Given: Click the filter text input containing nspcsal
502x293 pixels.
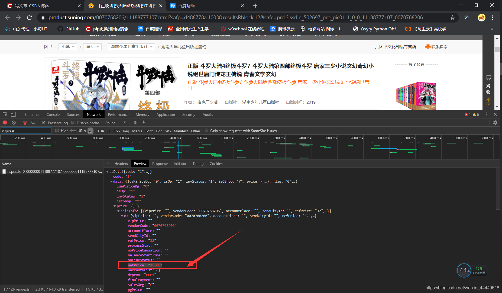Looking at the screenshot, I should point(26,131).
